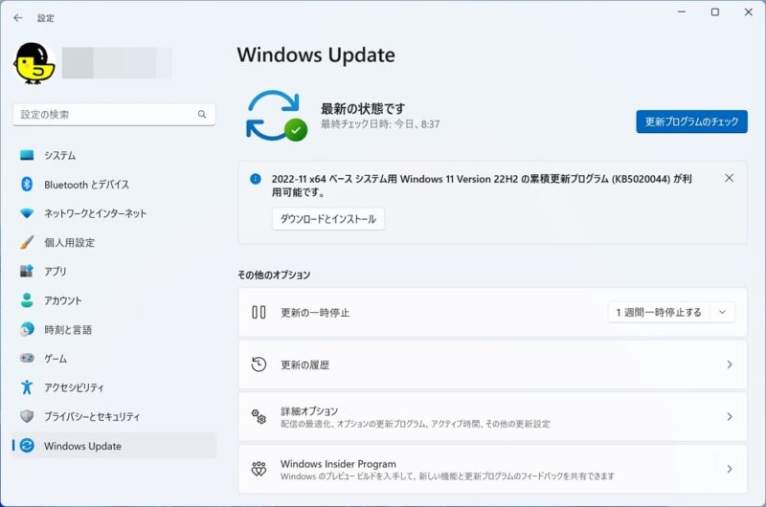Open the user profile avatar picture
Image resolution: width=766 pixels, height=507 pixels.
(34, 63)
